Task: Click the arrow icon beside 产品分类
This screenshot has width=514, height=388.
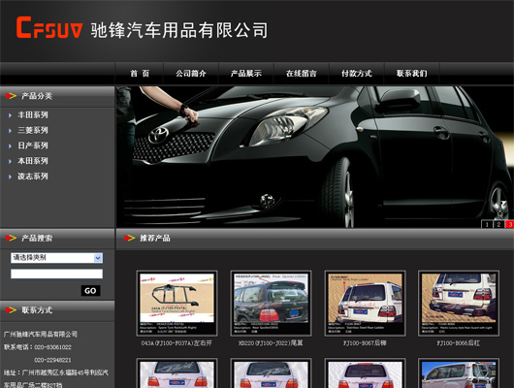Action: coord(11,96)
